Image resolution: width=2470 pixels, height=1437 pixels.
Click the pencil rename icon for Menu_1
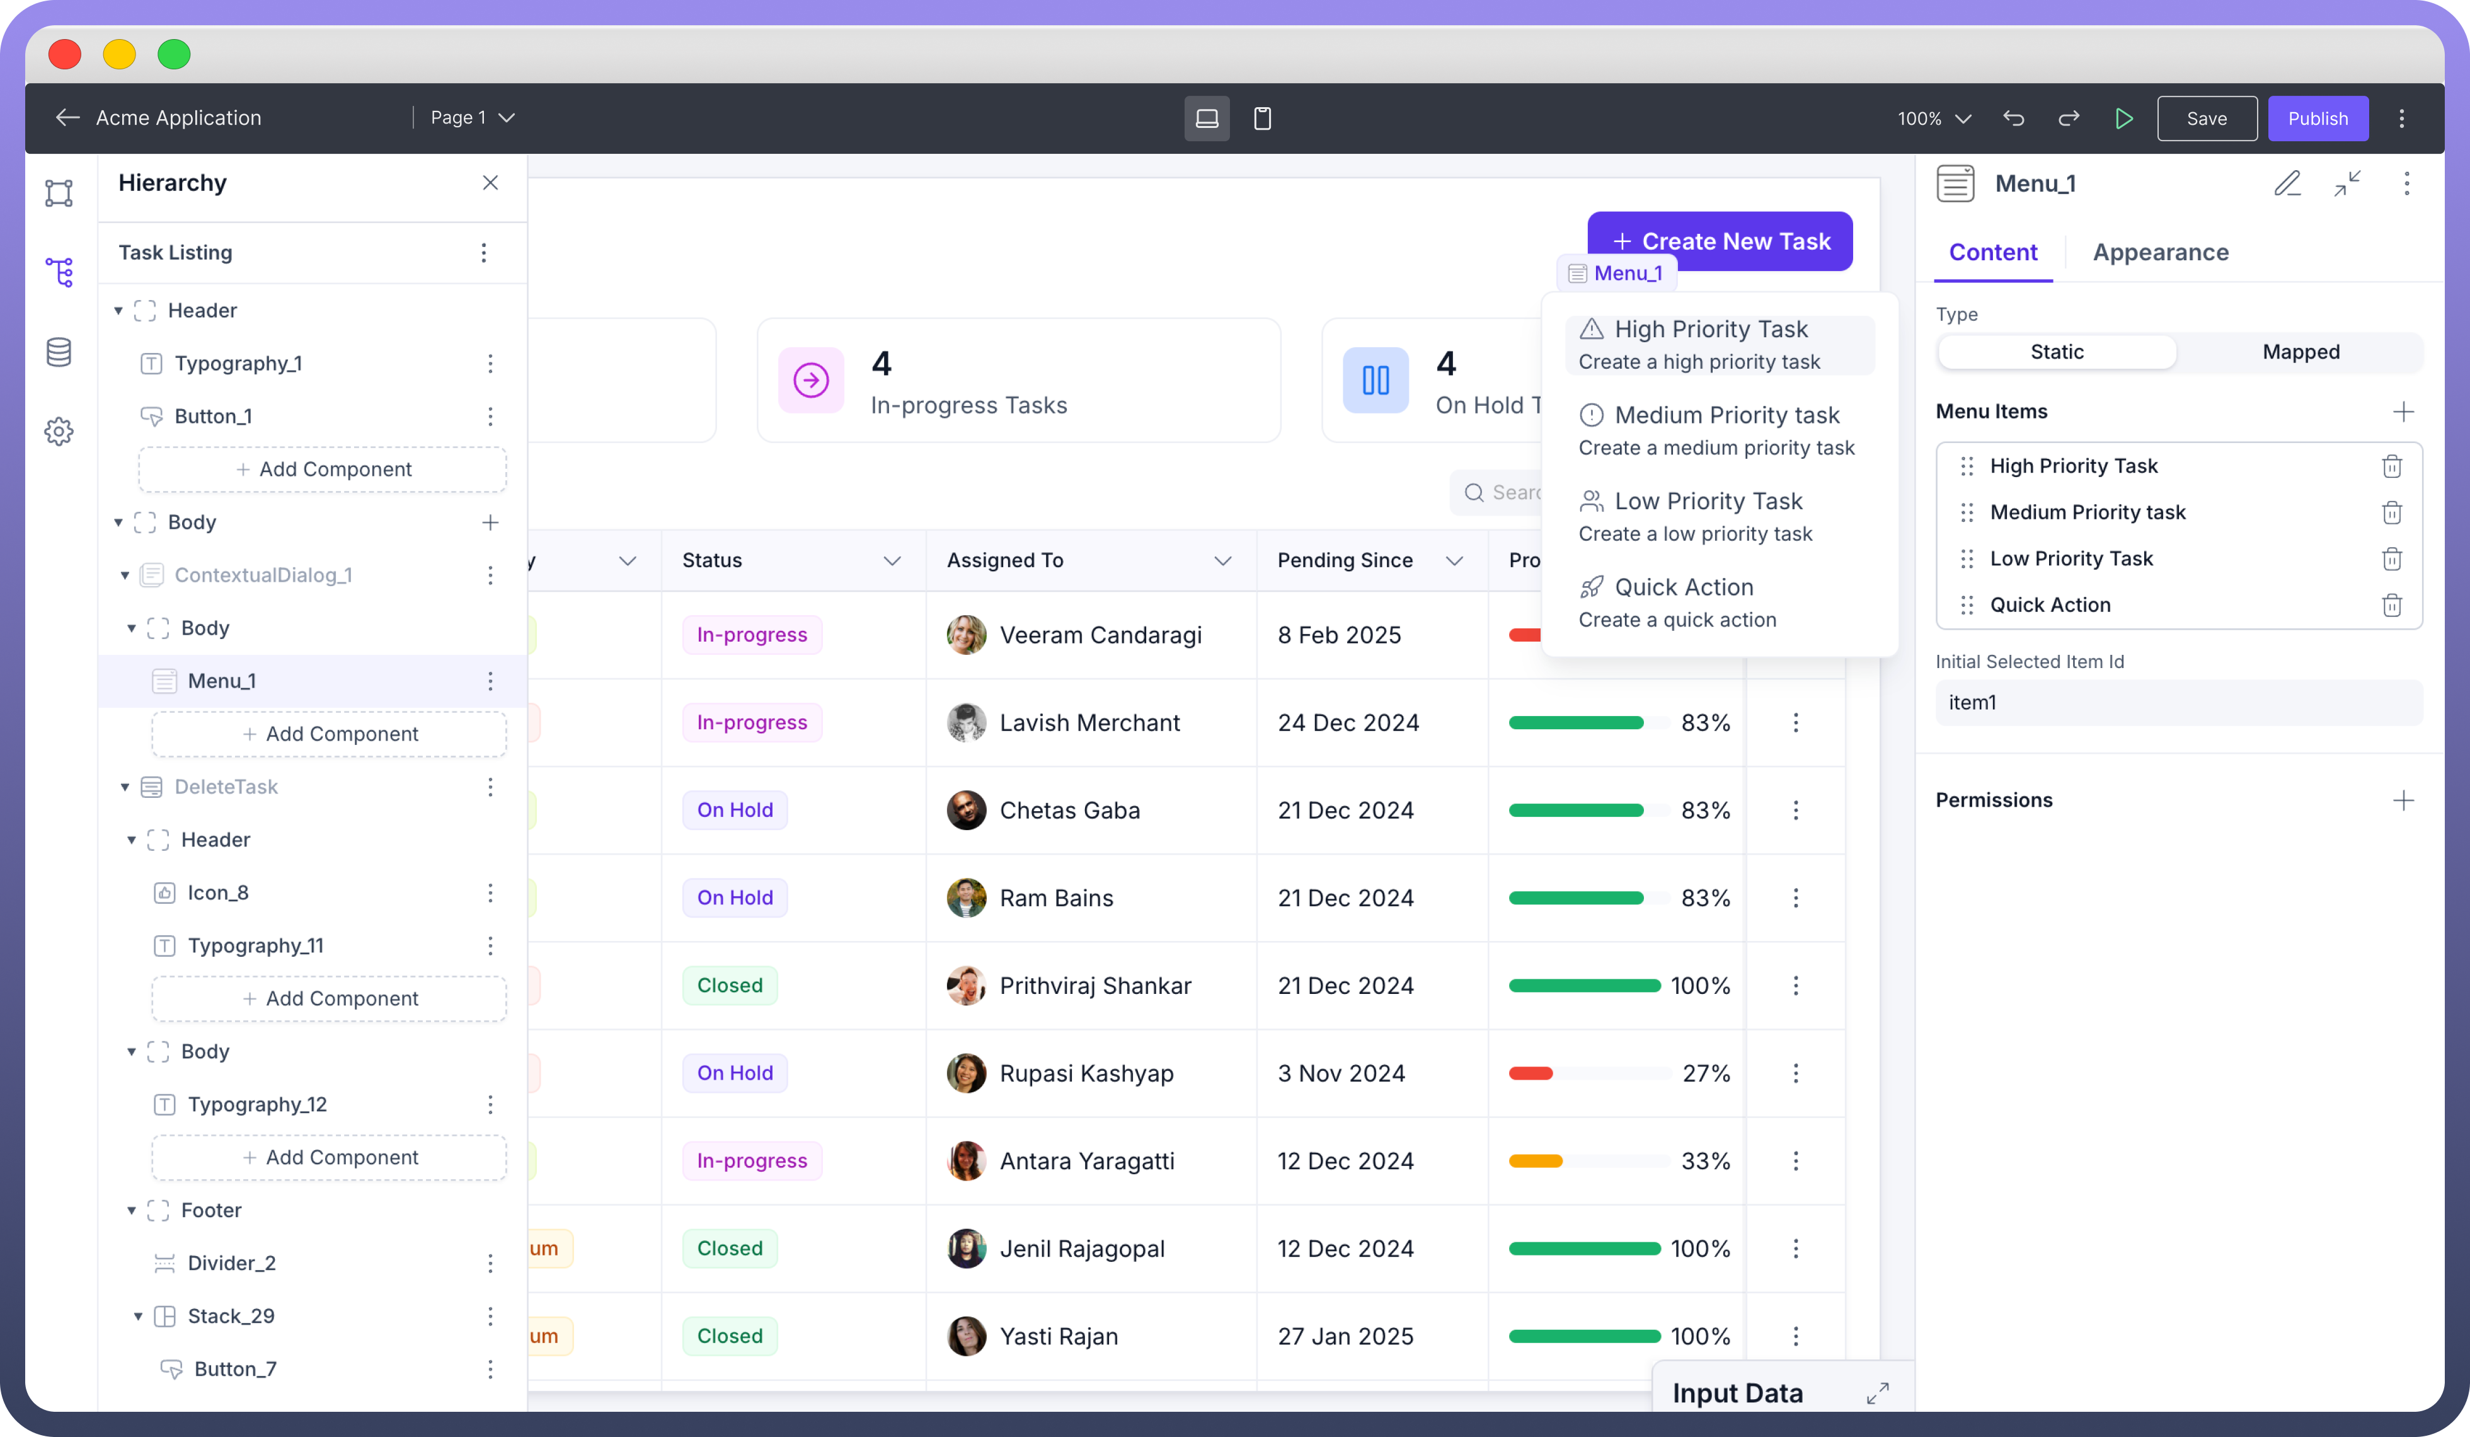tap(2287, 183)
